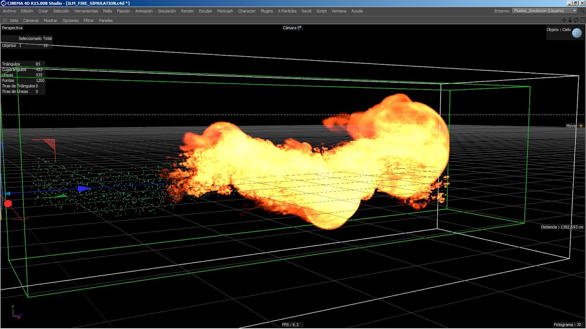
Task: Open the Ventana menu
Action: (339, 11)
